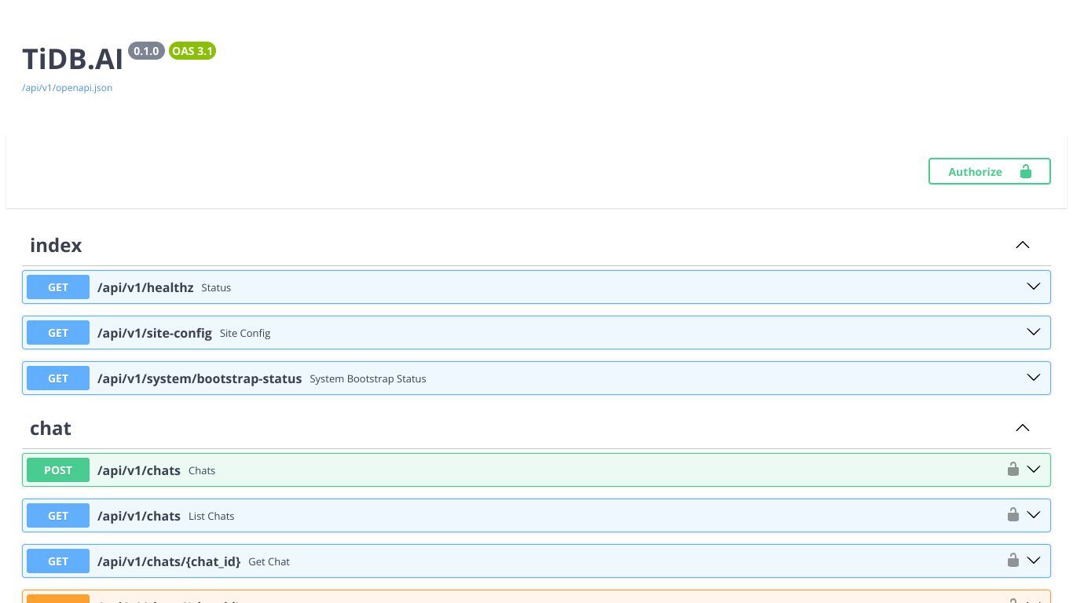Click the GET badge for List Chats
This screenshot has height=603, width=1073.
[x=58, y=516]
